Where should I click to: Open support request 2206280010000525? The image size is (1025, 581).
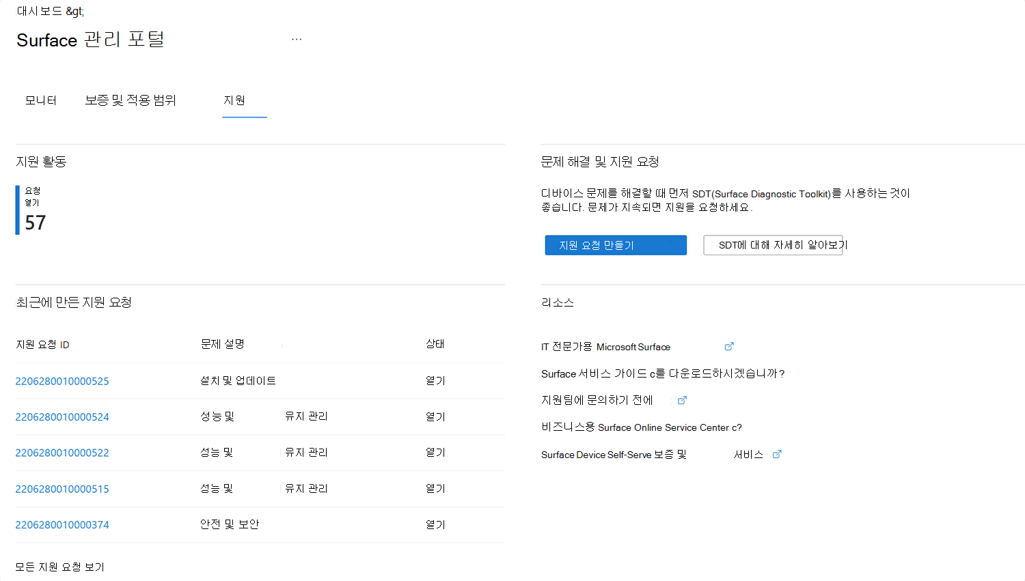click(62, 381)
